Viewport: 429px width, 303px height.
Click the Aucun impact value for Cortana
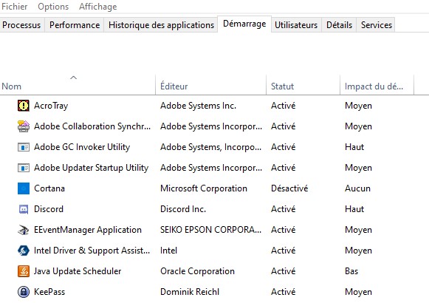tap(357, 188)
